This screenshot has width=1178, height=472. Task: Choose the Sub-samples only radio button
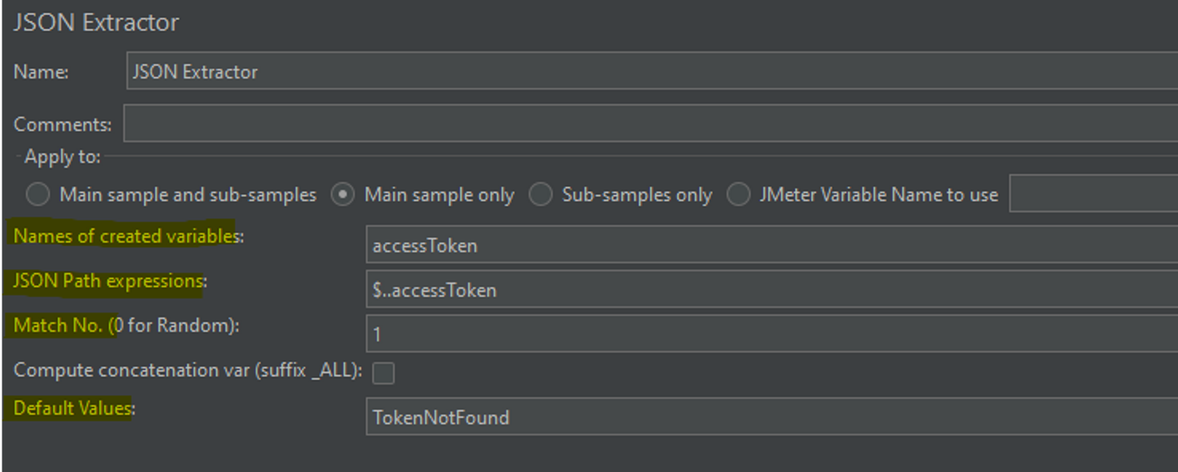[x=540, y=194]
